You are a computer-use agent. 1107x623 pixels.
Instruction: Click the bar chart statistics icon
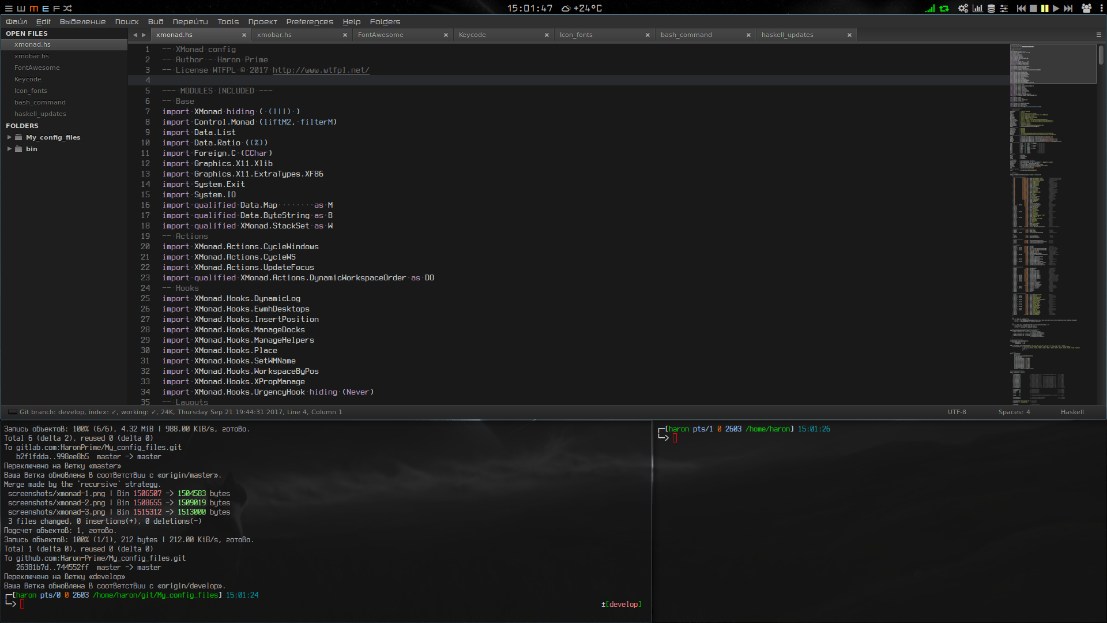[x=977, y=8]
